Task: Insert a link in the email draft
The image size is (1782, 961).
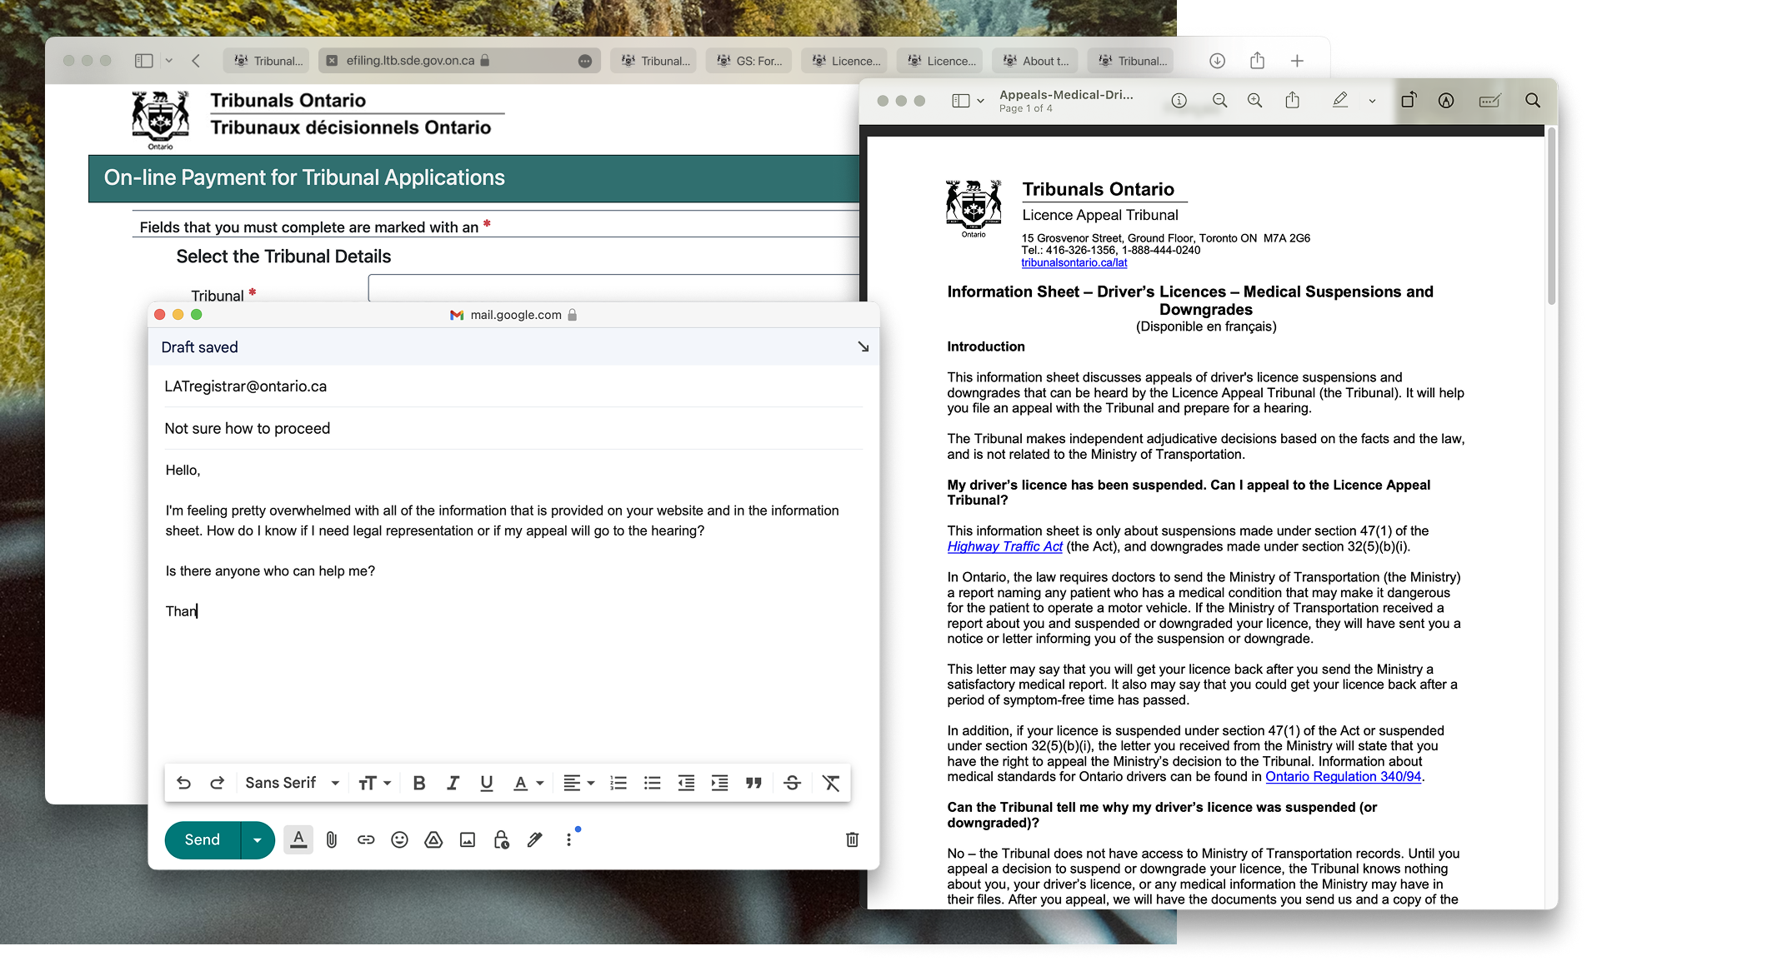Action: 365,839
